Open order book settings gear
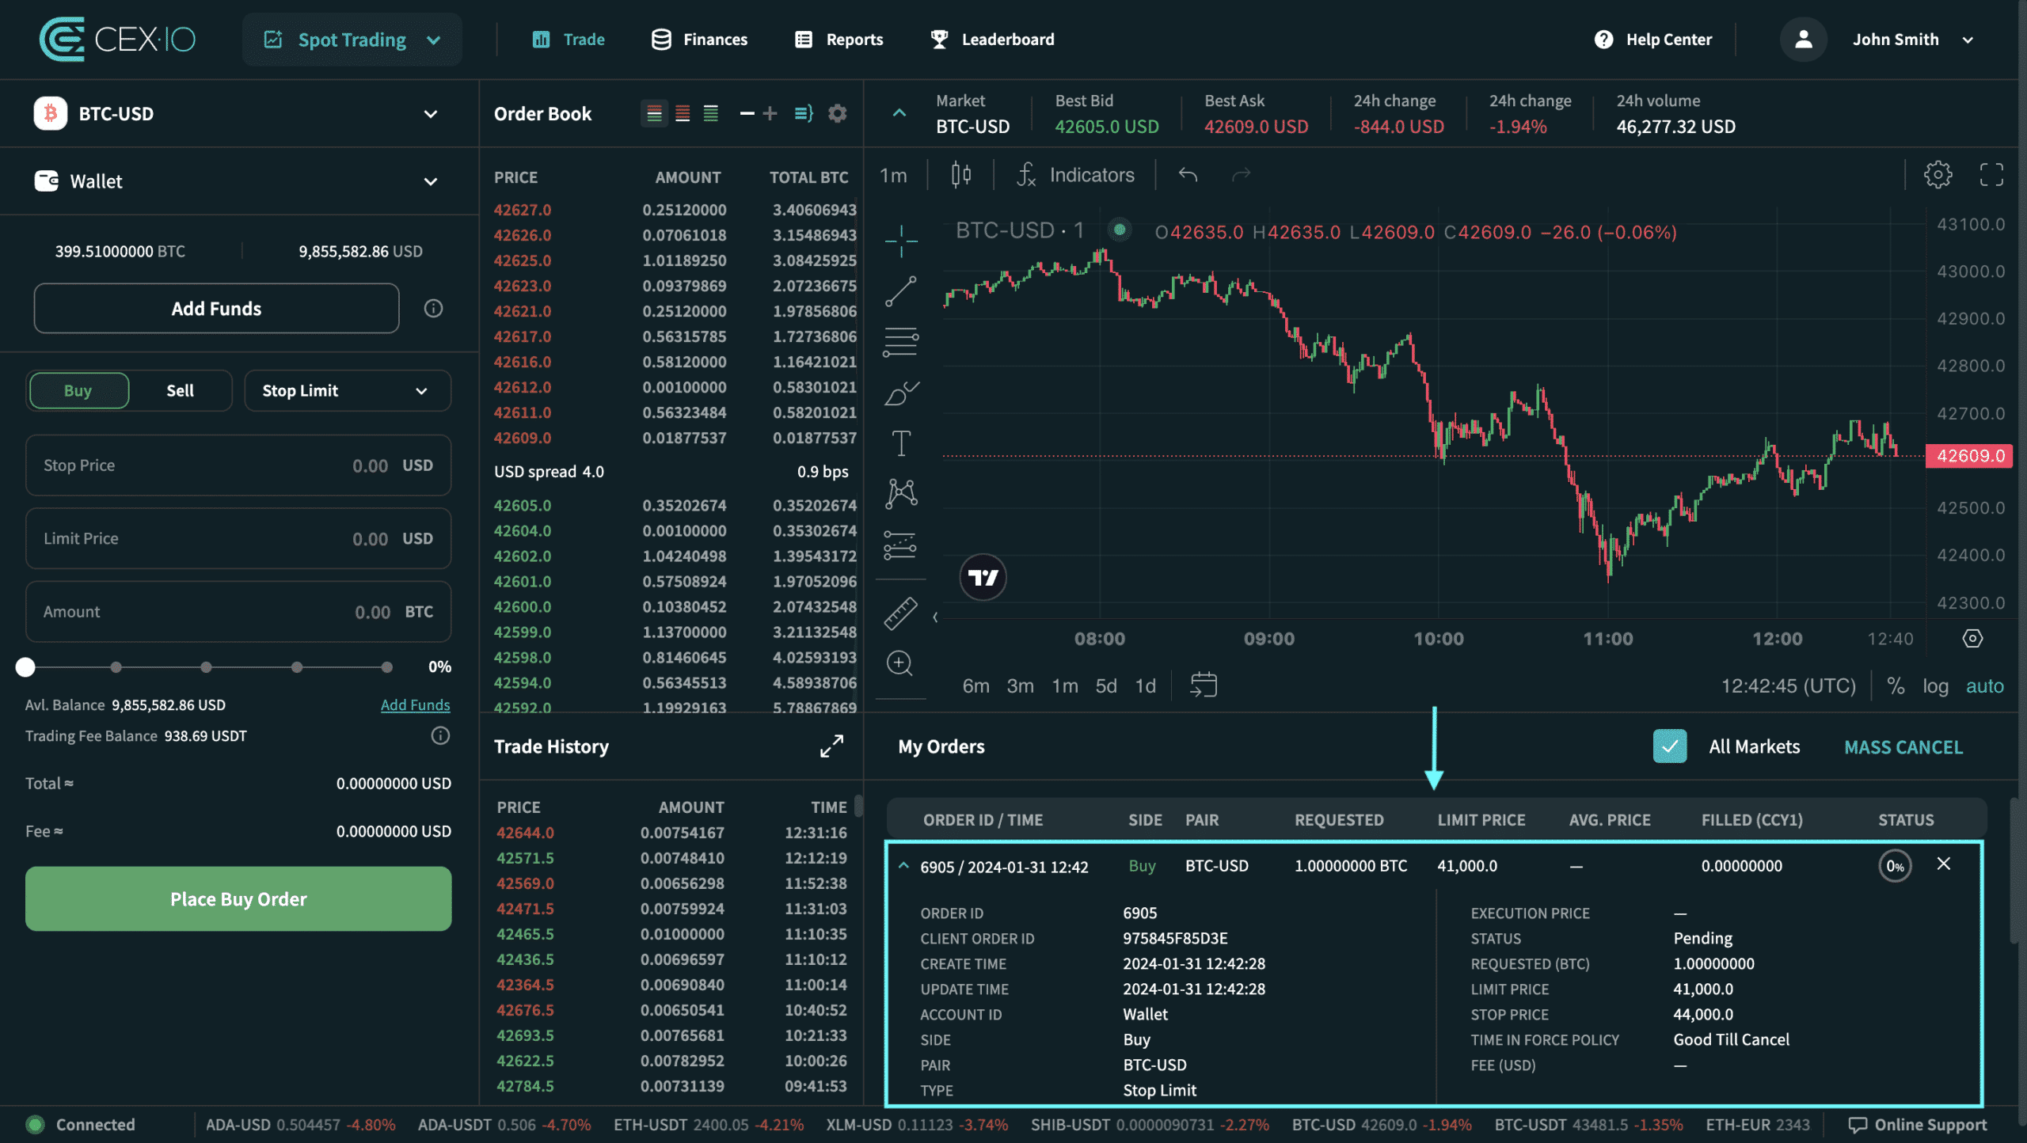 pyautogui.click(x=837, y=113)
